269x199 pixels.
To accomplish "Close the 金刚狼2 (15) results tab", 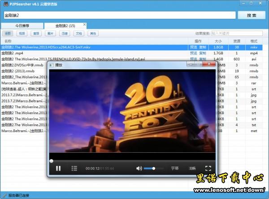I will coord(84,25).
